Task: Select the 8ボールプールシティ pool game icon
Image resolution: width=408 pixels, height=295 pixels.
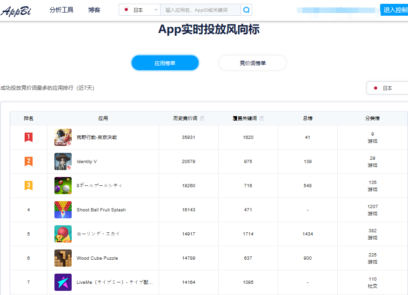Action: (x=63, y=185)
